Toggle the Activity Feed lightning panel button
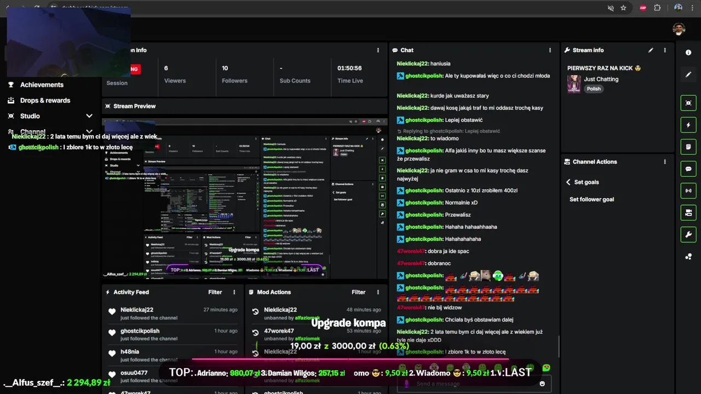701x394 pixels. pyautogui.click(x=688, y=125)
